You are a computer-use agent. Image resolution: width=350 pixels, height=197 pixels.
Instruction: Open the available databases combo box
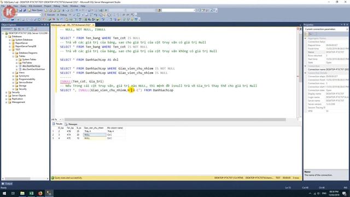click(x=27, y=15)
